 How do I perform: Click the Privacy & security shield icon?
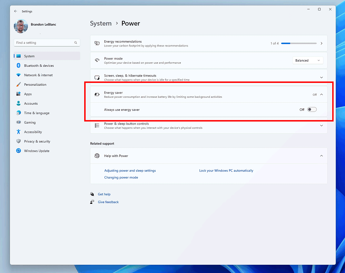coord(18,141)
